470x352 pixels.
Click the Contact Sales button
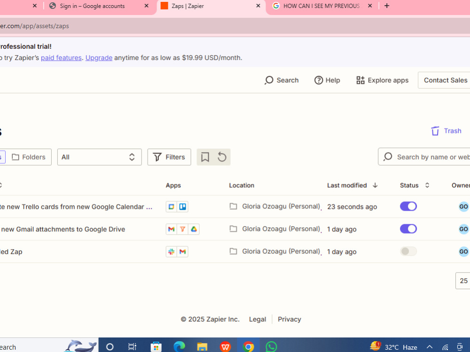(445, 80)
